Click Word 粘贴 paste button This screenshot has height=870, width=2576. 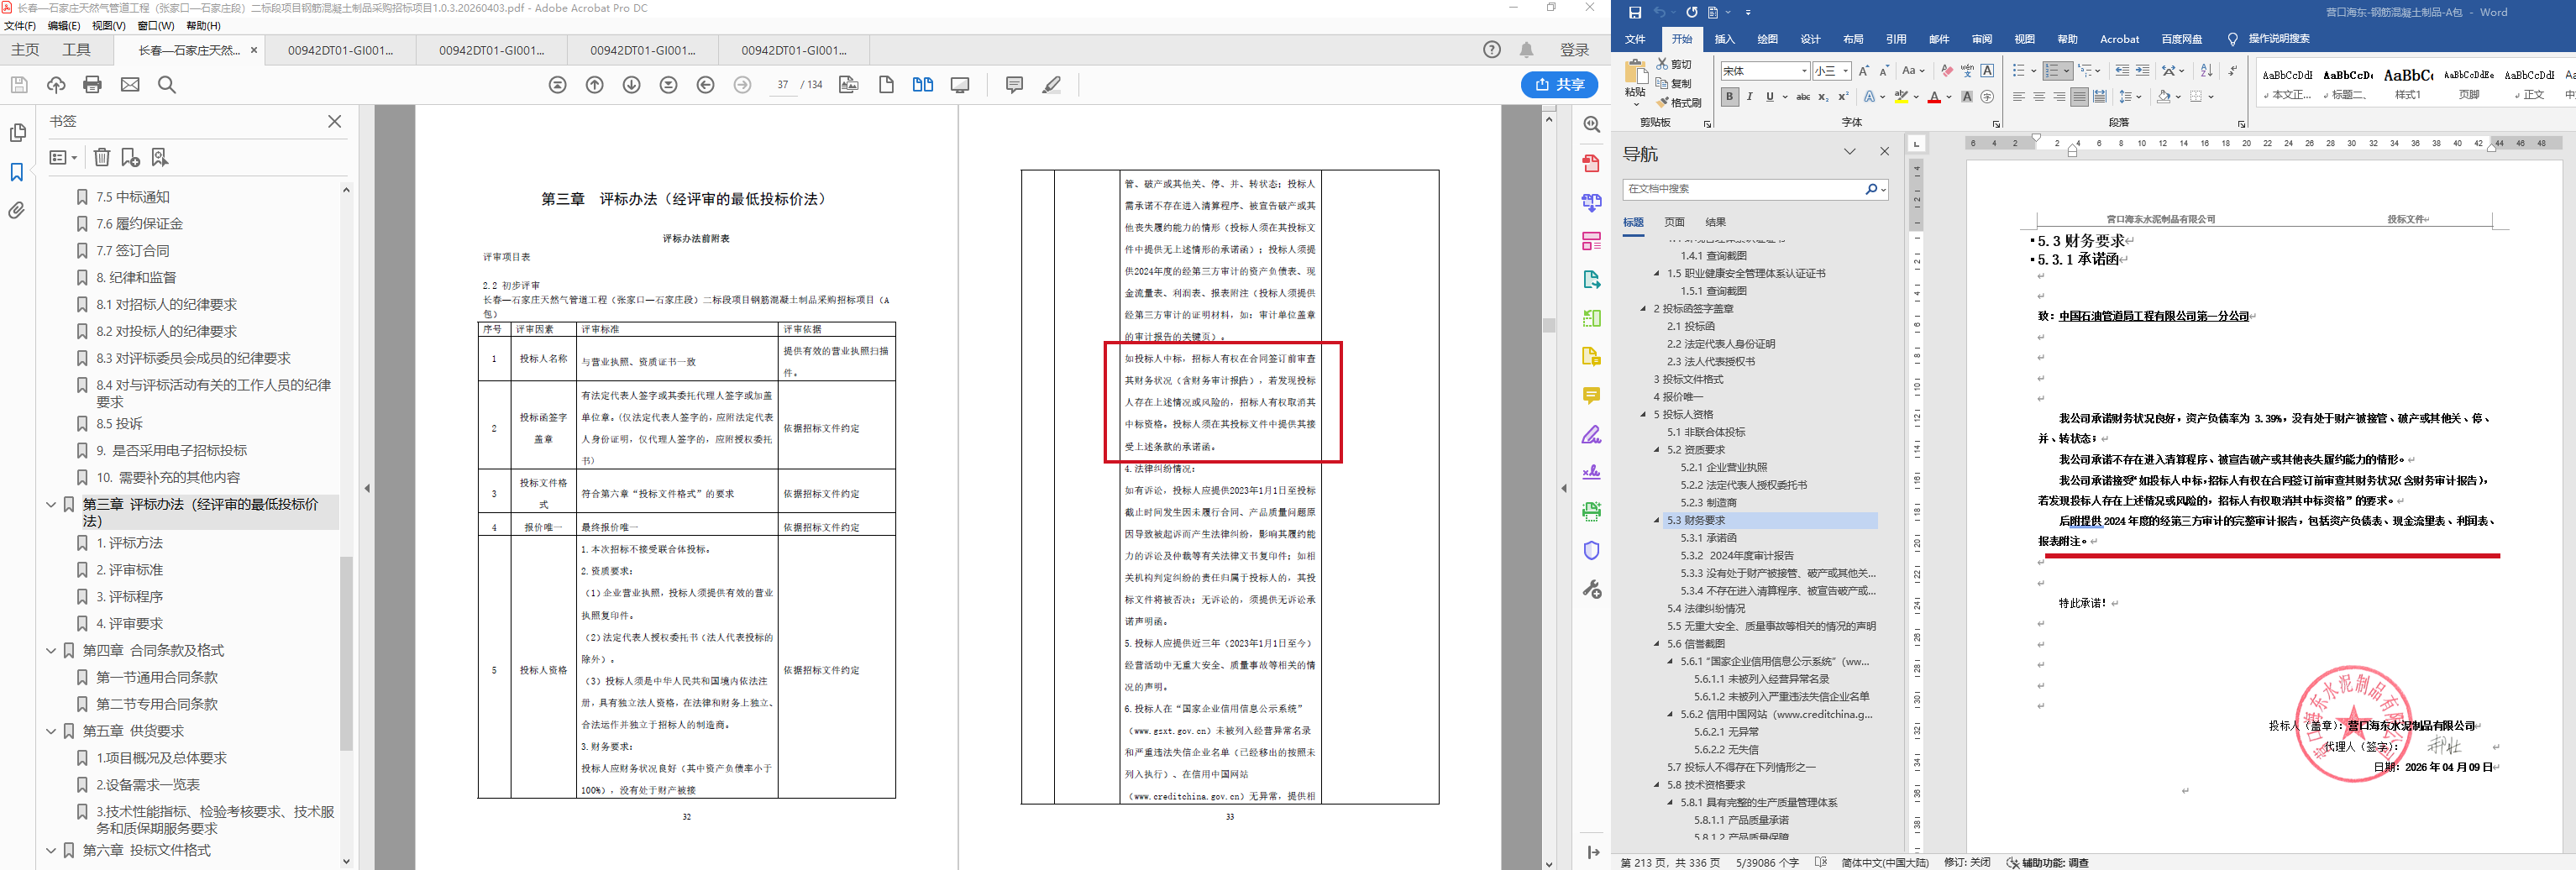[1636, 82]
